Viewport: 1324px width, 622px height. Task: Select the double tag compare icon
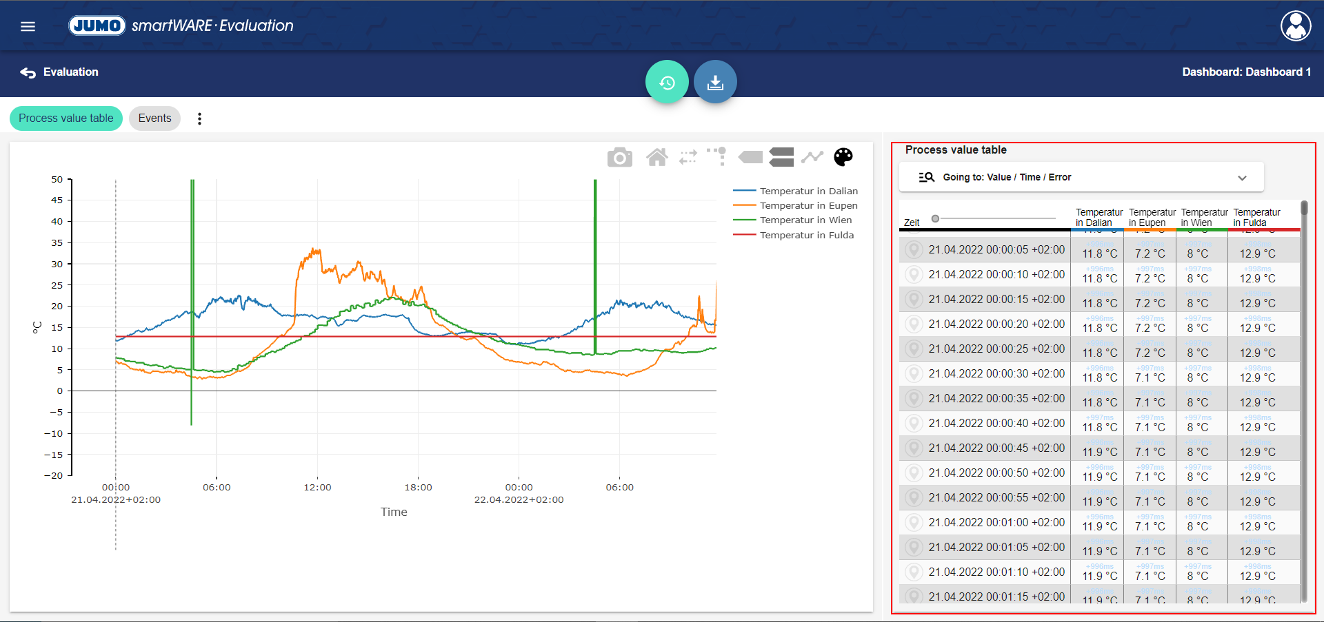pos(781,158)
